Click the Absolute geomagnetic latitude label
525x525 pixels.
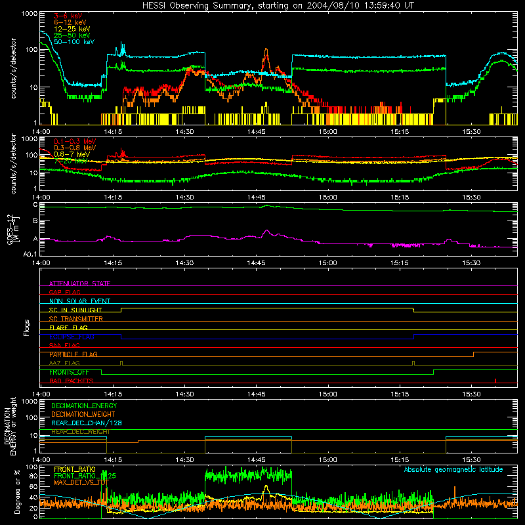pyautogui.click(x=453, y=469)
